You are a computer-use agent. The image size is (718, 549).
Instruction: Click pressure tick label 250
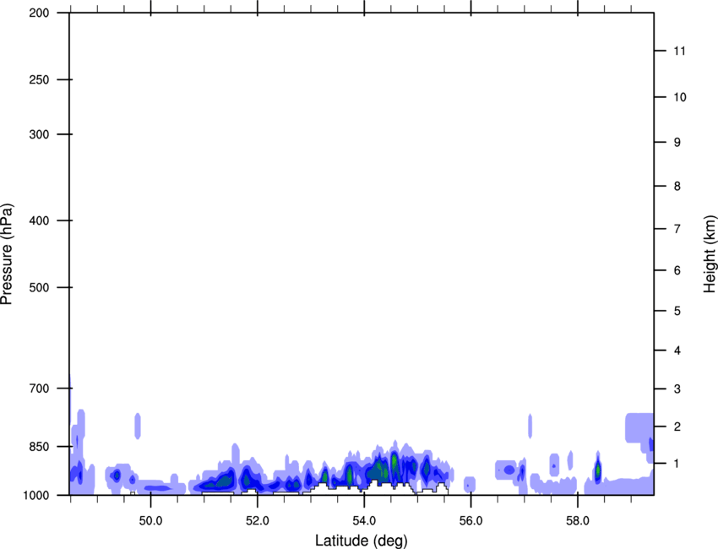pos(39,79)
